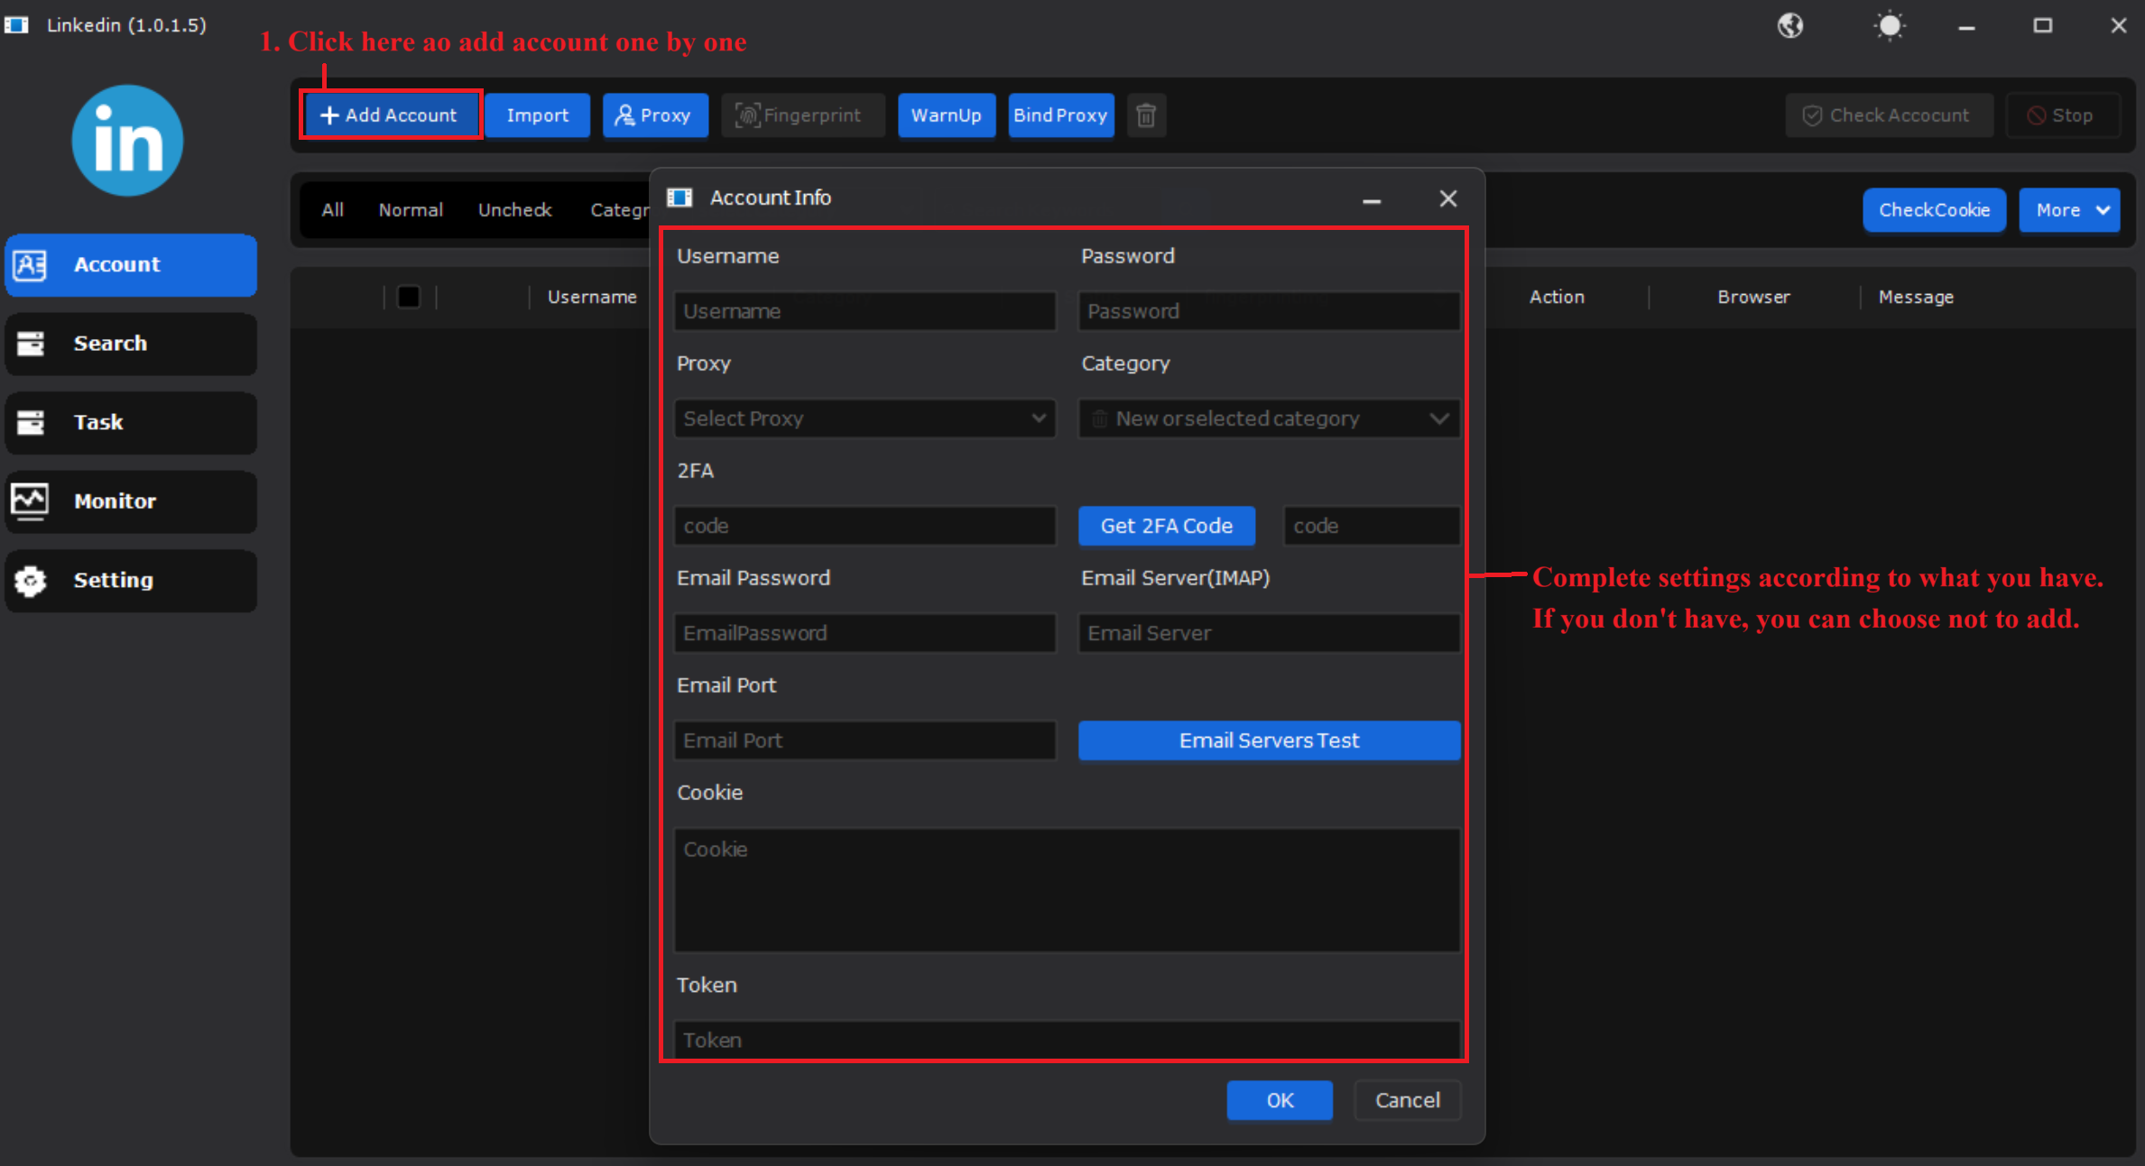Click the Add Account button
Screen dimensions: 2145x1166
(x=390, y=115)
